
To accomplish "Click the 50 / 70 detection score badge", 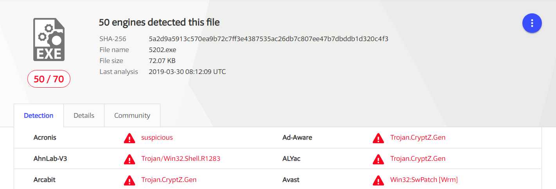I will tap(49, 79).
